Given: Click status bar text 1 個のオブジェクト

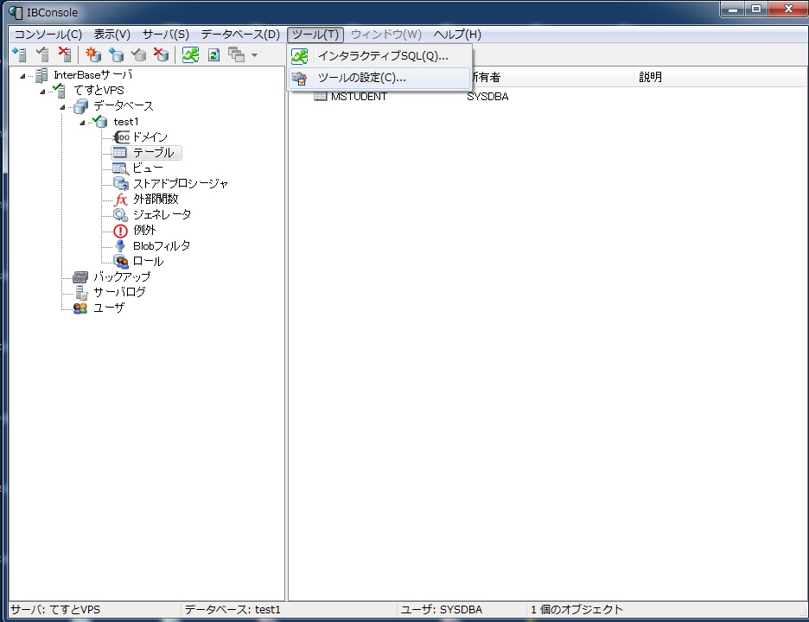Looking at the screenshot, I should click(x=576, y=610).
